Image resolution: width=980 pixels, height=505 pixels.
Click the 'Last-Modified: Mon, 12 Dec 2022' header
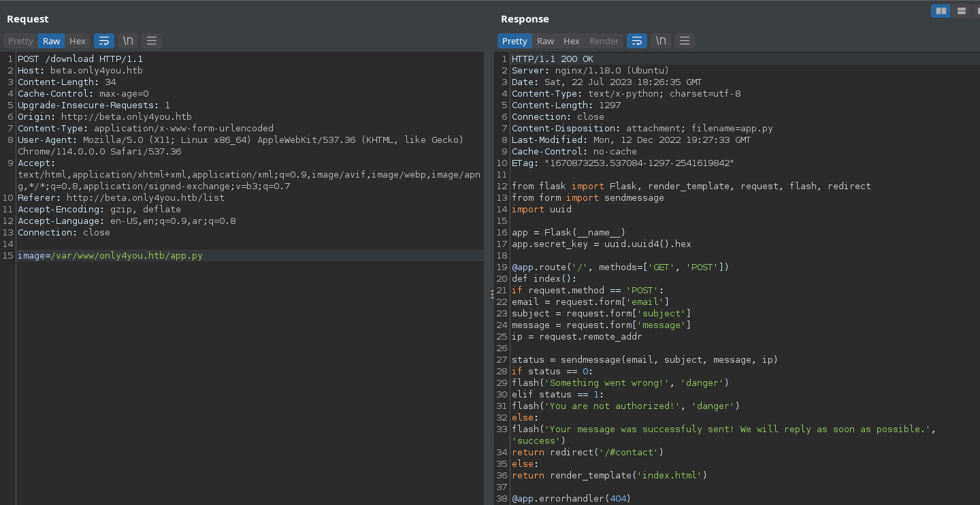(x=632, y=140)
